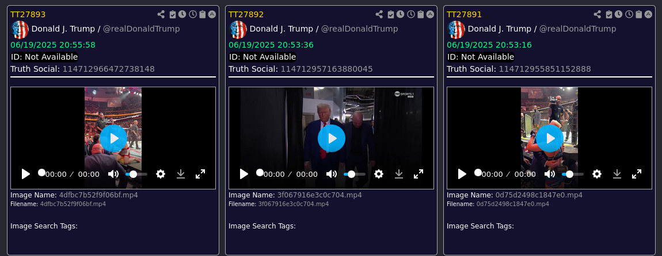The width and height of the screenshot is (662, 256).
Task: Open Truth Social link 114712957163880045
Action: click(327, 69)
